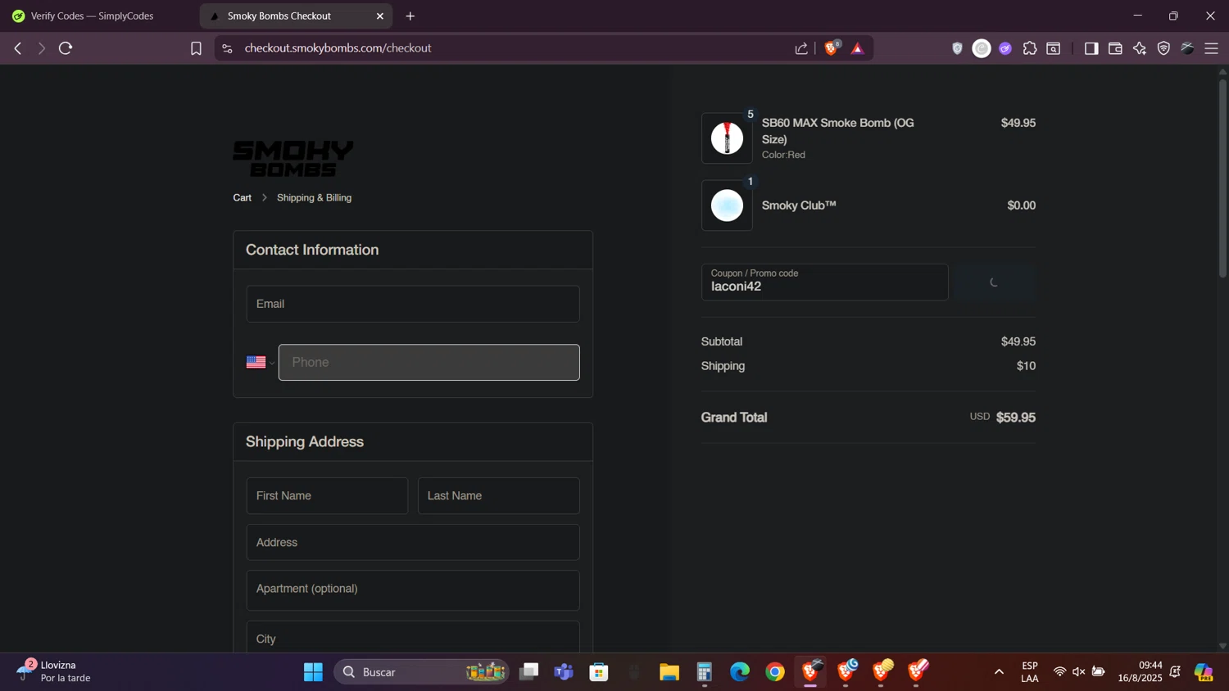Toggle the browser sidebar panel
Viewport: 1229px width, 691px height.
click(x=1091, y=48)
